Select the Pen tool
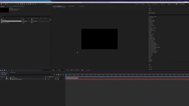Image resolution: width=189 pixels, height=106 pixels. pos(22,4)
